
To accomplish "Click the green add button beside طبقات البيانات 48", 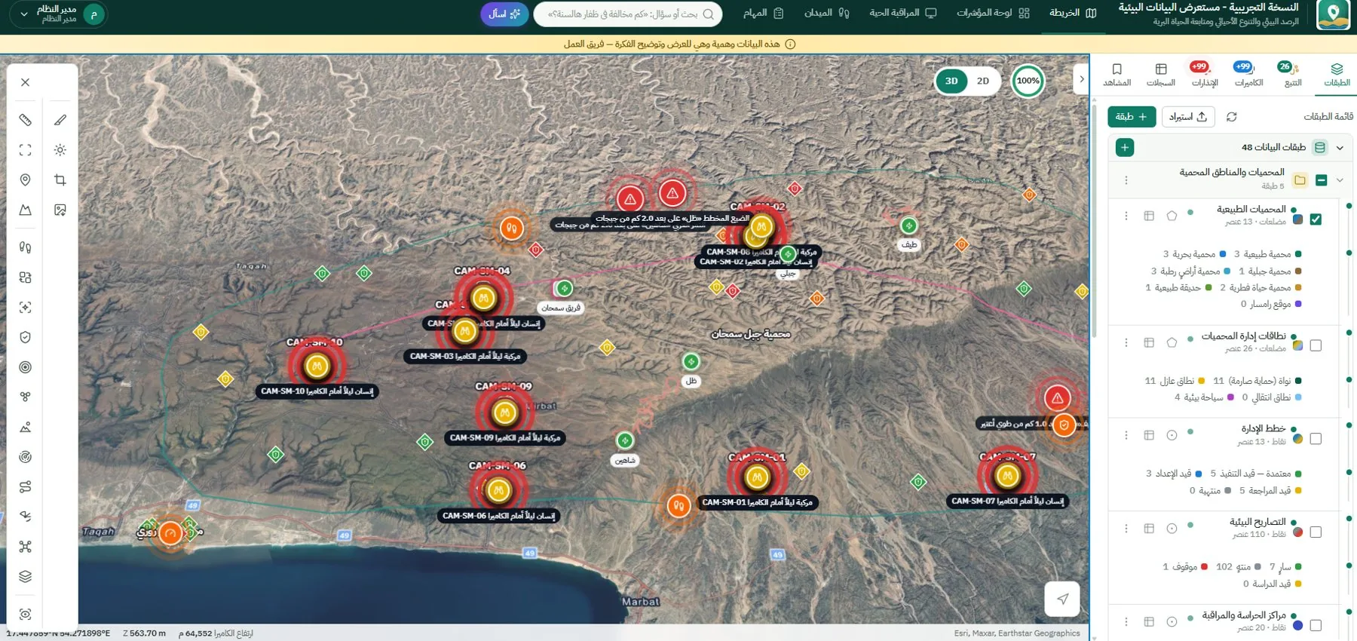I will [1125, 148].
